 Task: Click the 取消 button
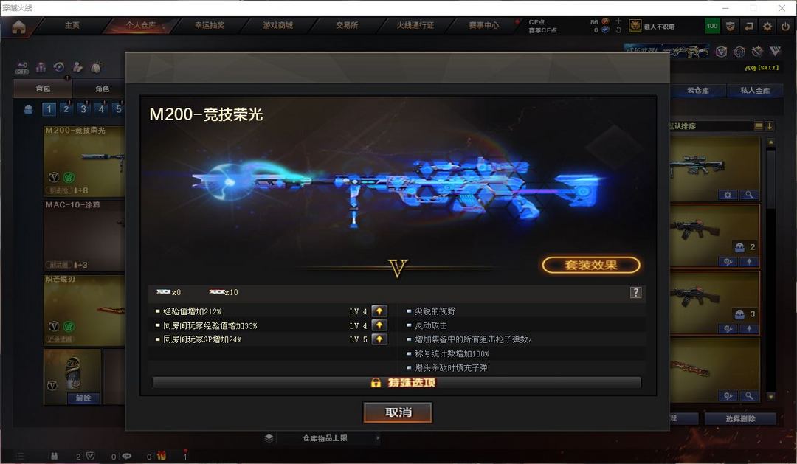[398, 412]
